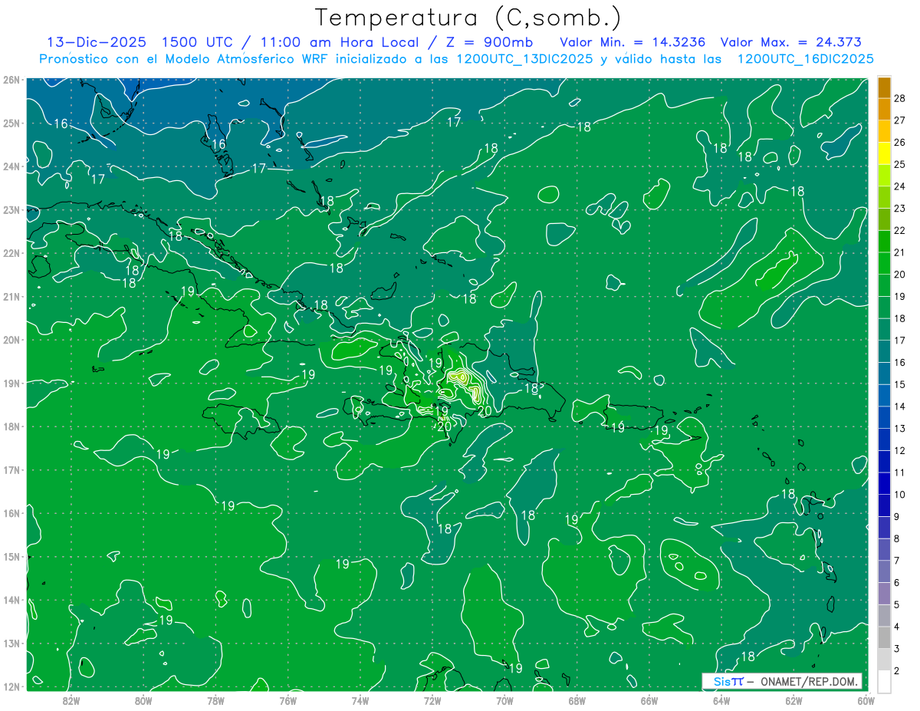Click longitude axis label 60W
Viewport: 920px width, 711px height.
pyautogui.click(x=866, y=699)
